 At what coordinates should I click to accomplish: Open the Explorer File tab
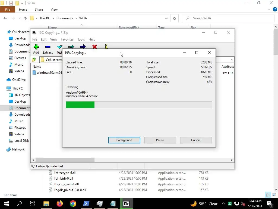(8, 10)
